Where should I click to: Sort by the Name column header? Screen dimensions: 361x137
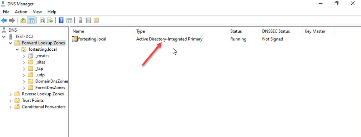(103, 31)
